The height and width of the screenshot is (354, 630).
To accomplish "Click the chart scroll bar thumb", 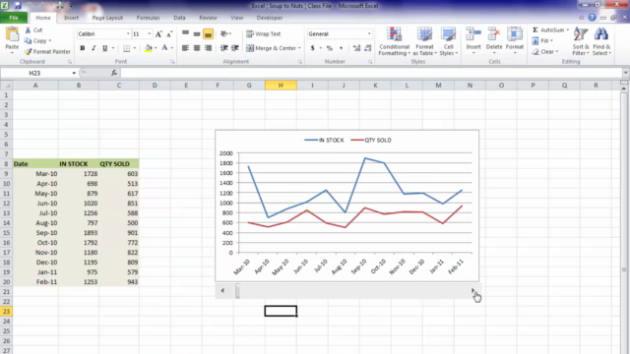I will click(237, 291).
